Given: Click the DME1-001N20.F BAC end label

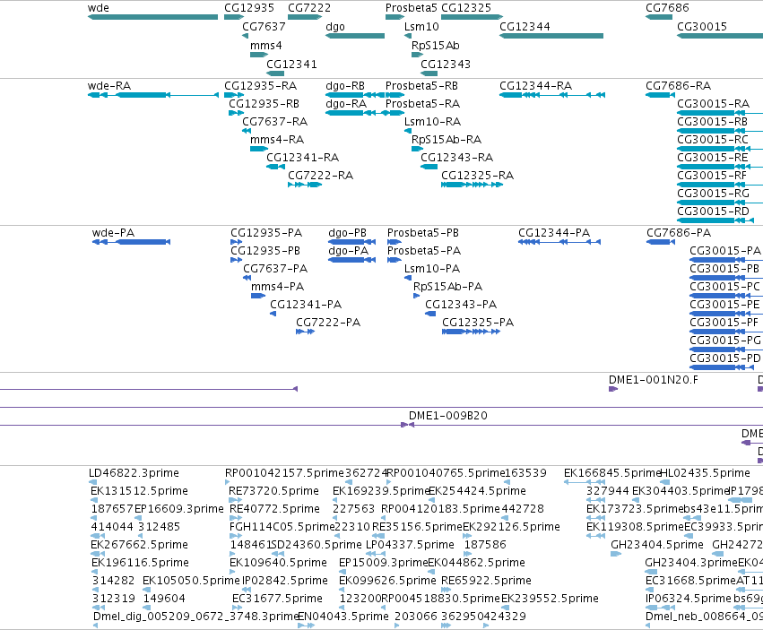Looking at the screenshot, I should pyautogui.click(x=654, y=381).
